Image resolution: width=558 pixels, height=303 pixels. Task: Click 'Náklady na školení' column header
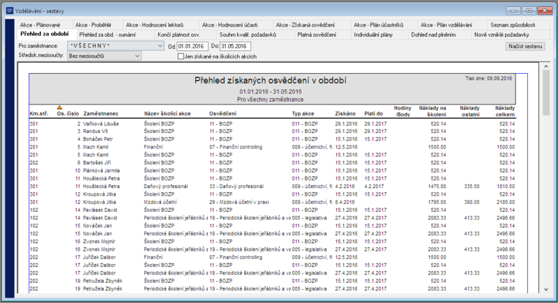tap(432, 111)
